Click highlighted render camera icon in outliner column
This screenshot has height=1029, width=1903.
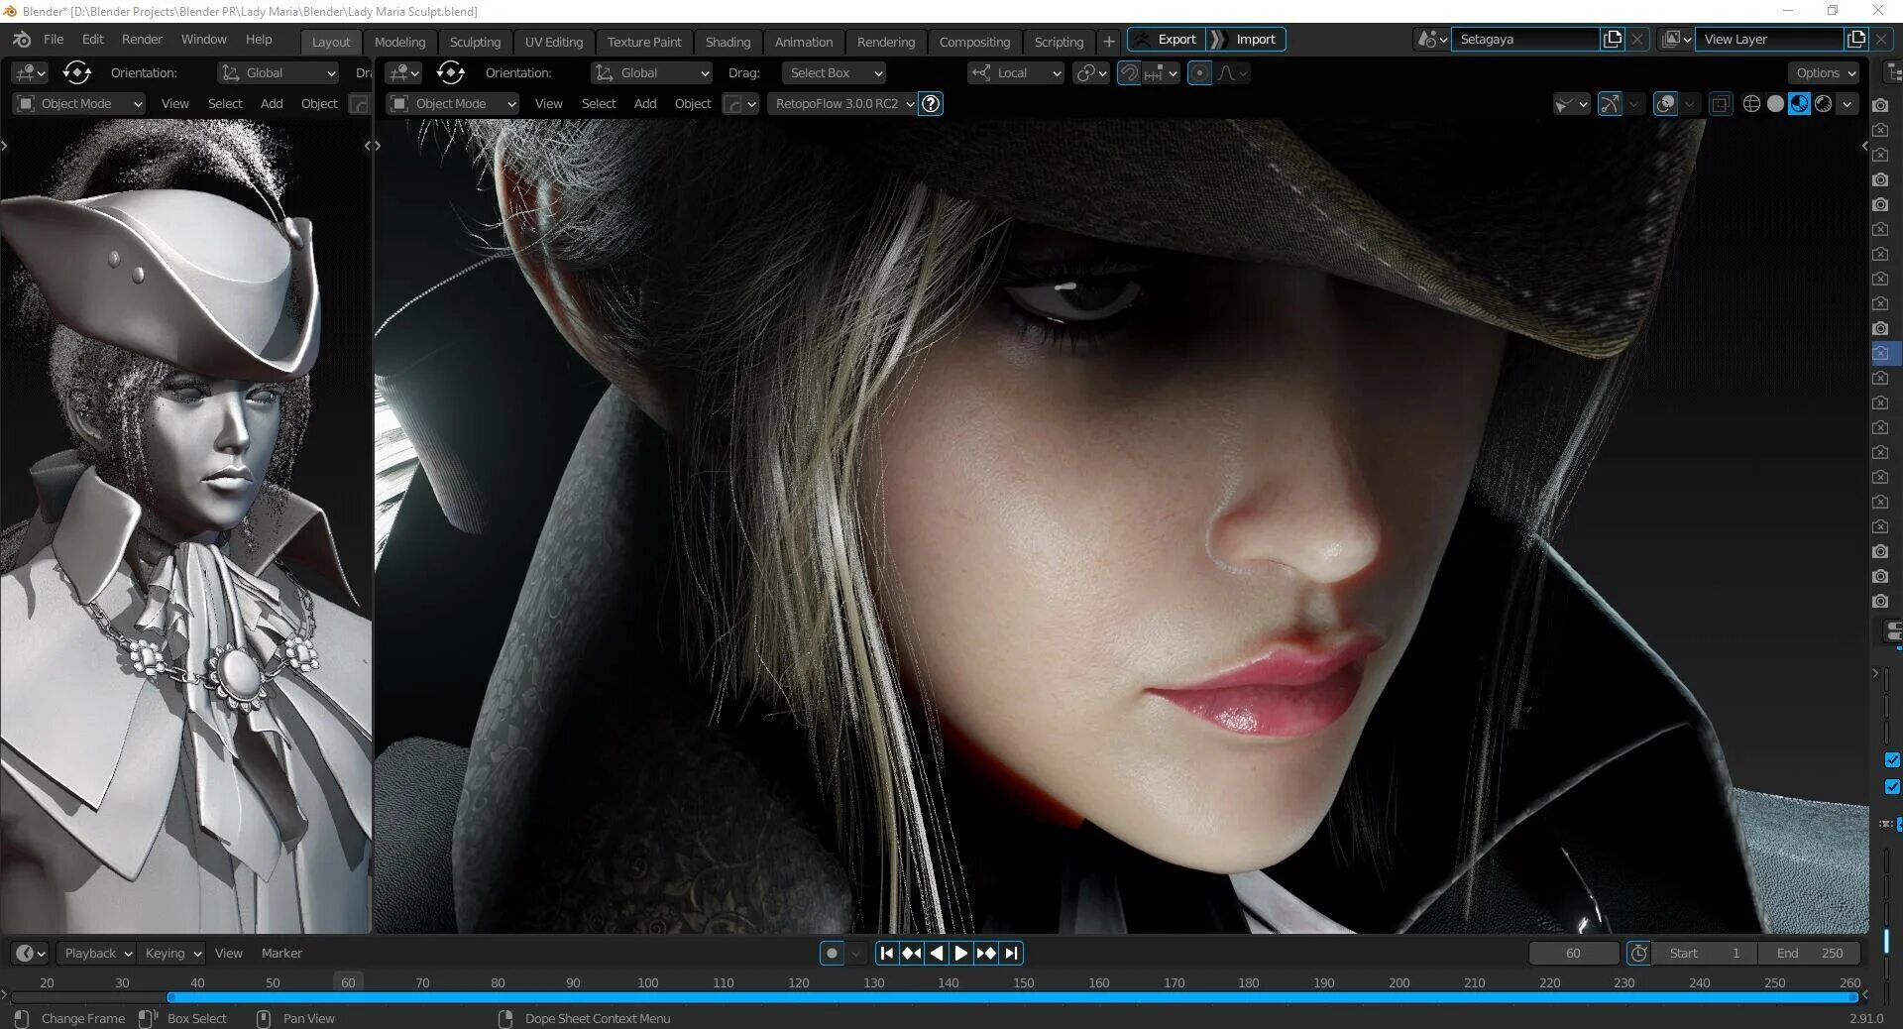tap(1880, 353)
